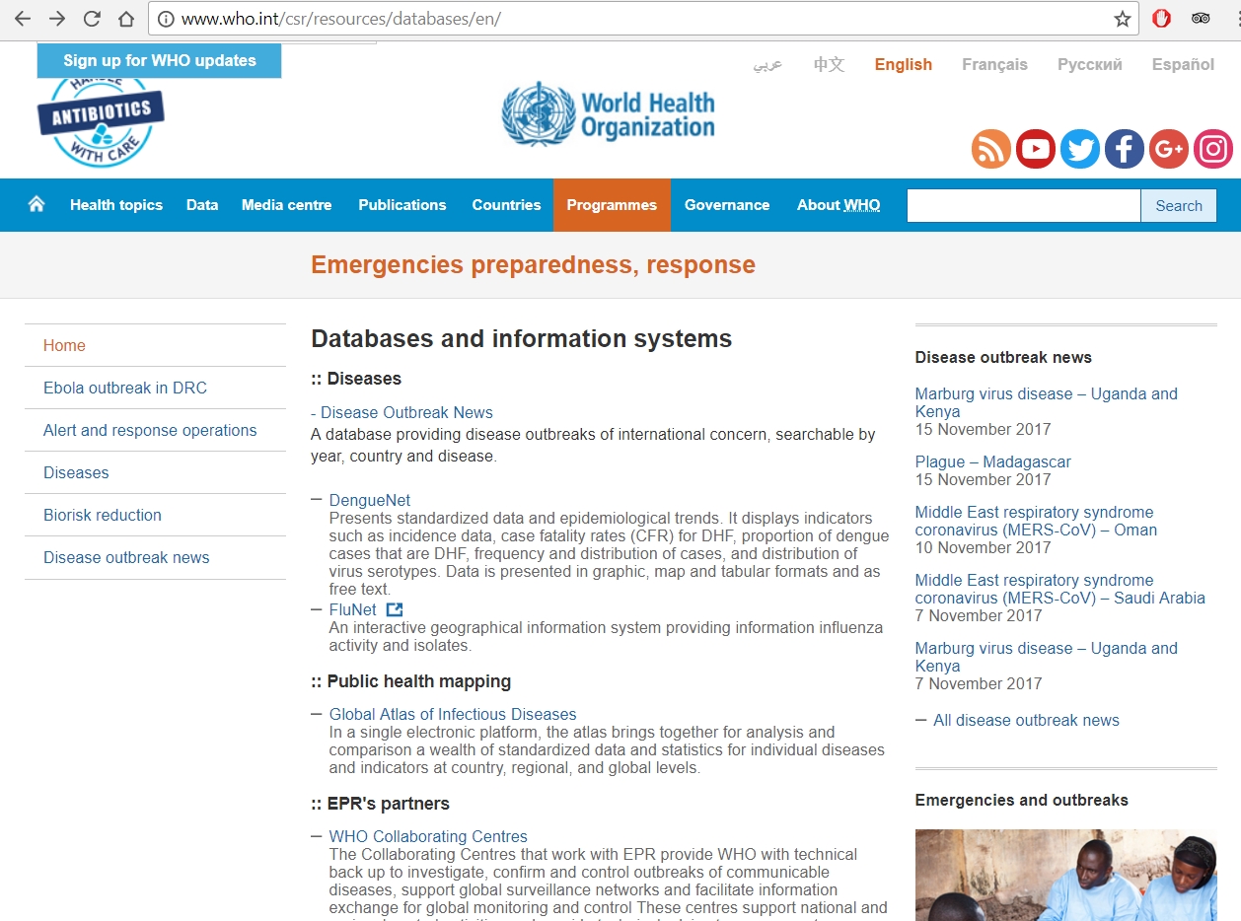
Task: Bookmark this page with the star icon
Action: coord(1122,19)
